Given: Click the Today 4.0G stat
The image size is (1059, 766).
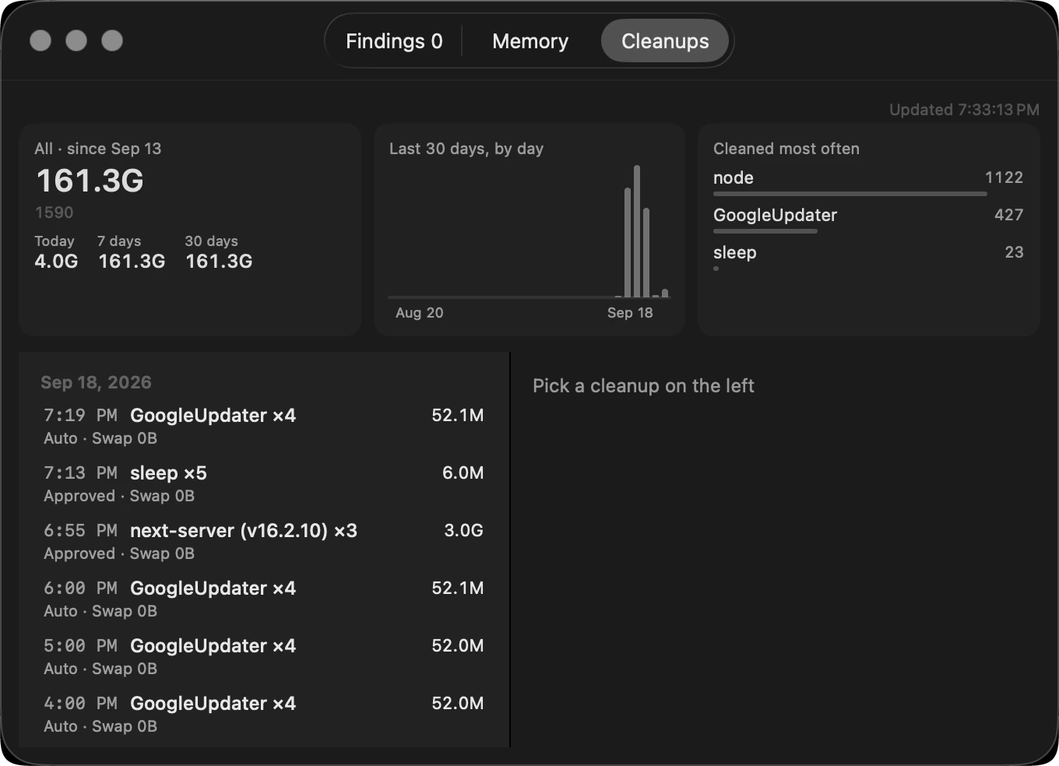Looking at the screenshot, I should click(x=56, y=252).
